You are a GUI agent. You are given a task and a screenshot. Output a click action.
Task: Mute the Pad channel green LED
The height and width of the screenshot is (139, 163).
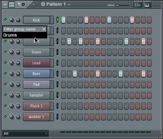[5, 84]
